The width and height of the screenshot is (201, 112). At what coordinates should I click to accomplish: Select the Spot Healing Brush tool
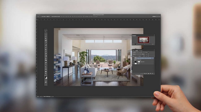tap(46, 45)
